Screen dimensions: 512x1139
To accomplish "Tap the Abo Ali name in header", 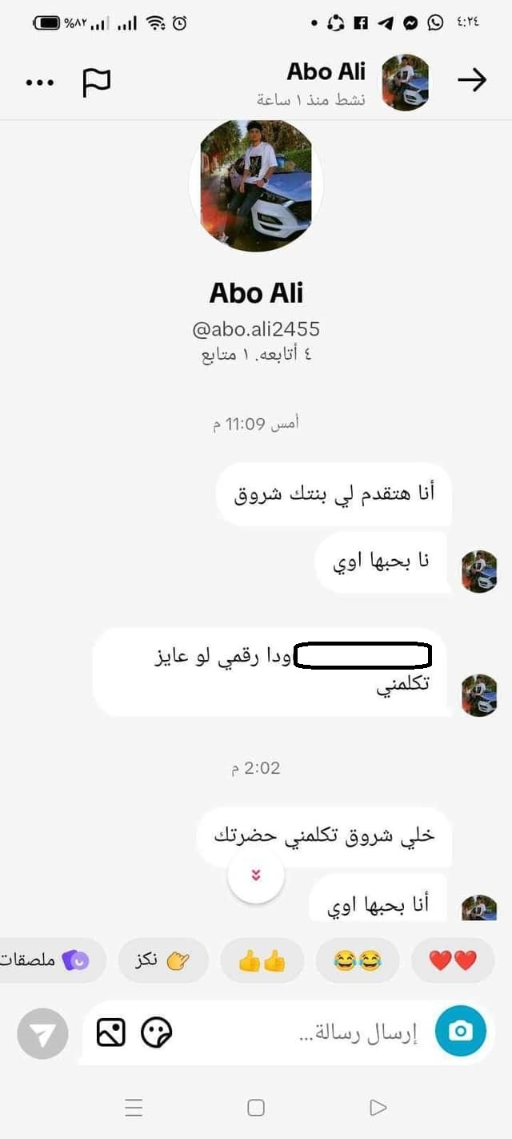I will [326, 71].
